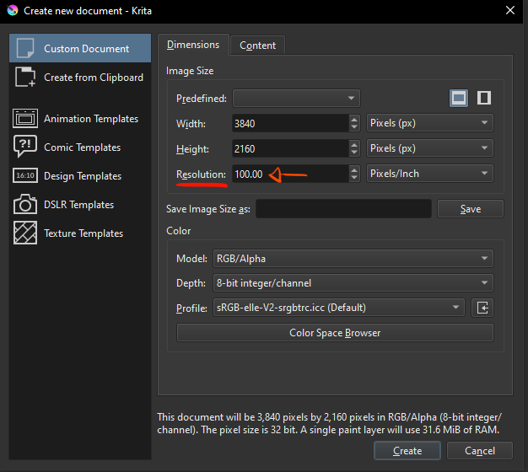Image resolution: width=528 pixels, height=472 pixels.
Task: Click into the Height value field
Action: pyautogui.click(x=290, y=148)
